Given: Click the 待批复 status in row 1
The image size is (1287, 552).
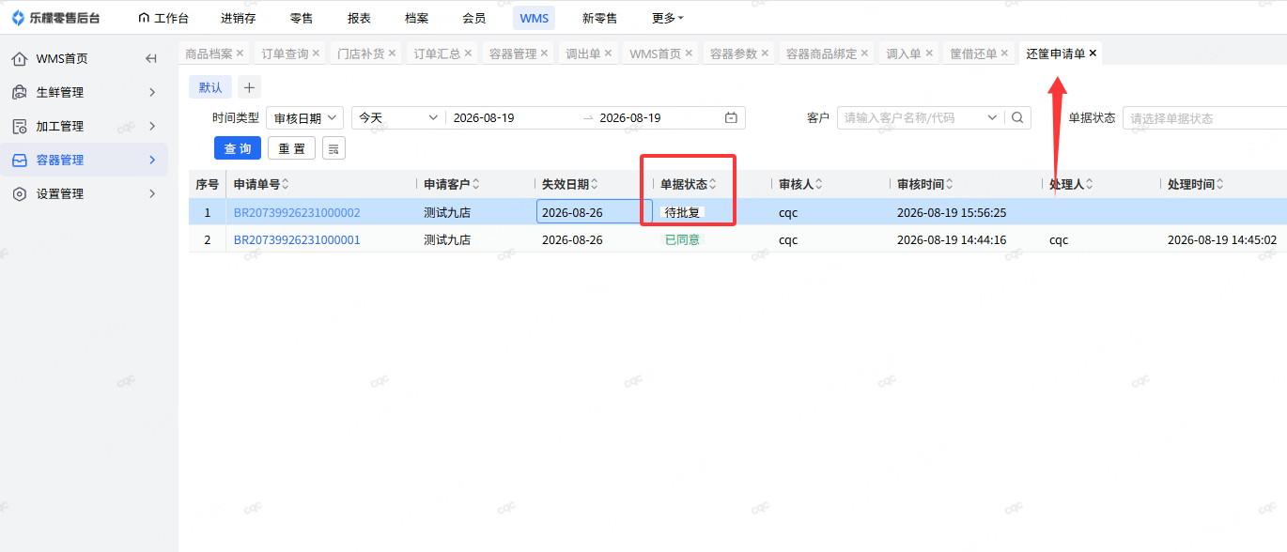Looking at the screenshot, I should [x=682, y=212].
